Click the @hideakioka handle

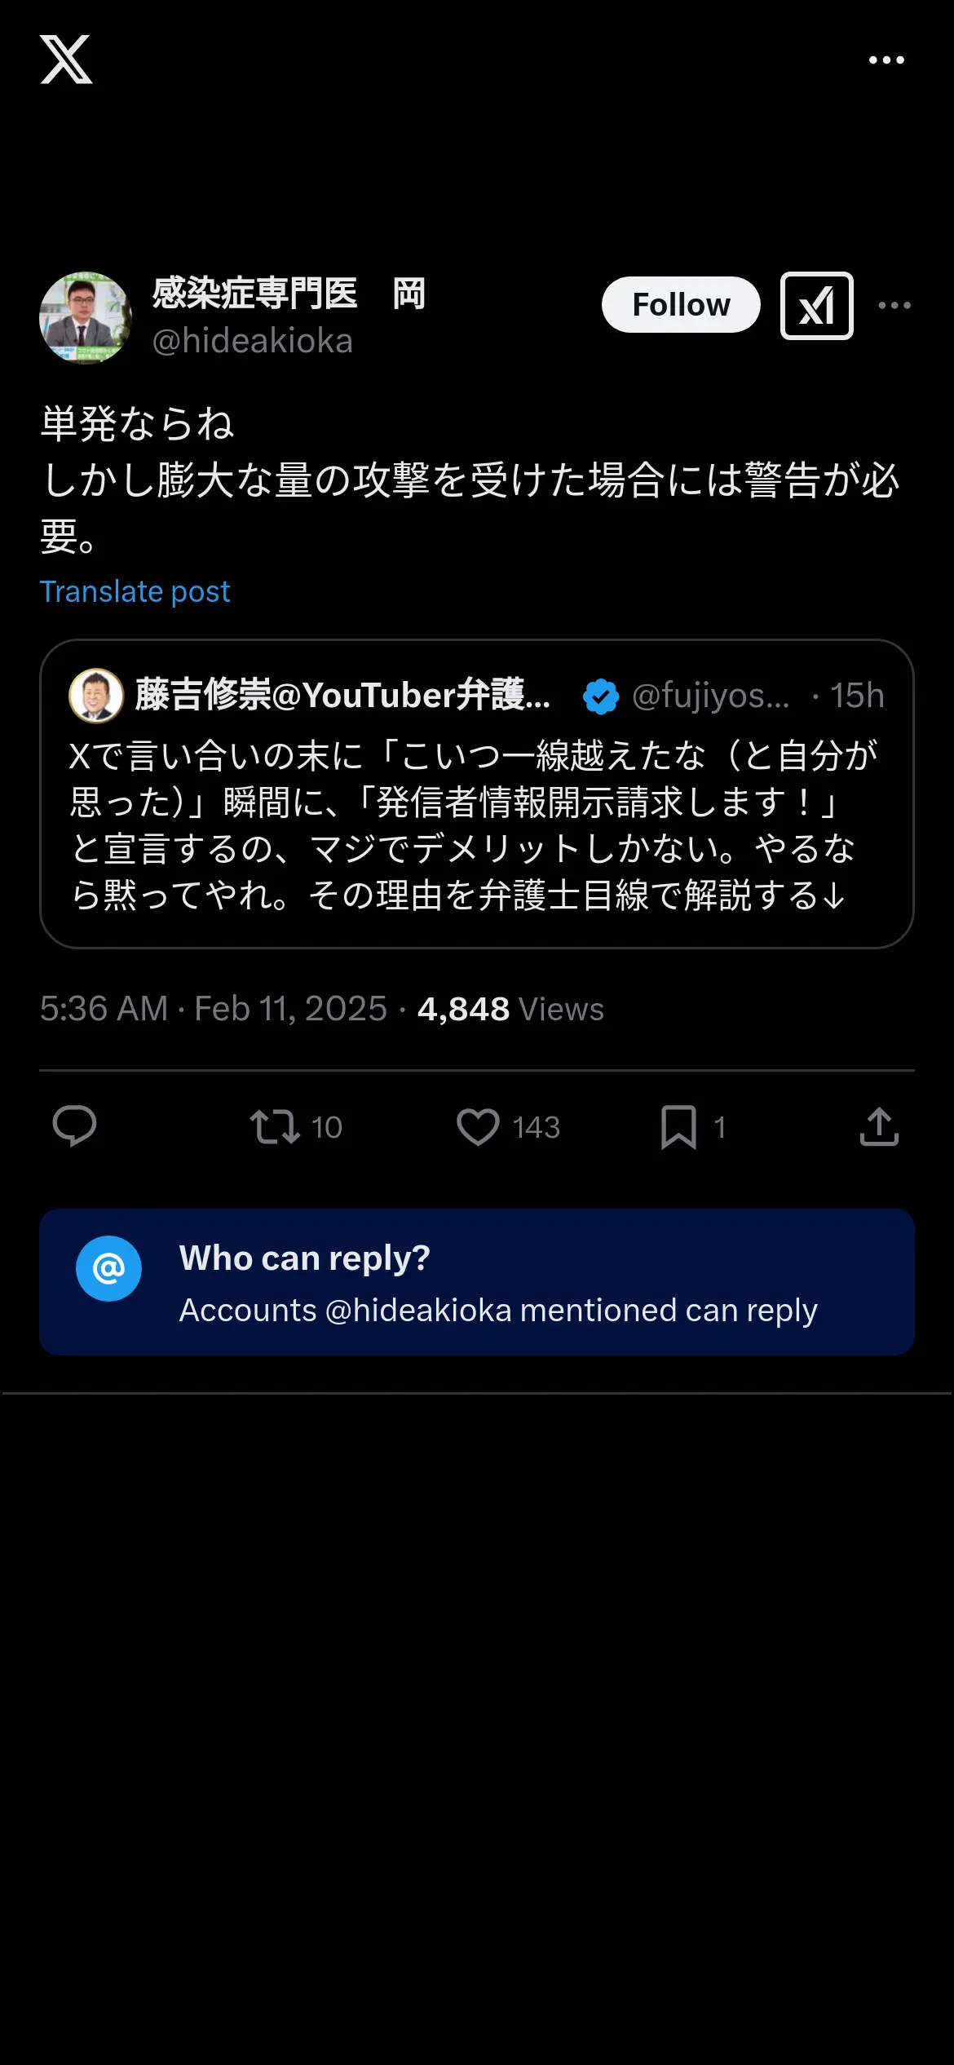(252, 341)
